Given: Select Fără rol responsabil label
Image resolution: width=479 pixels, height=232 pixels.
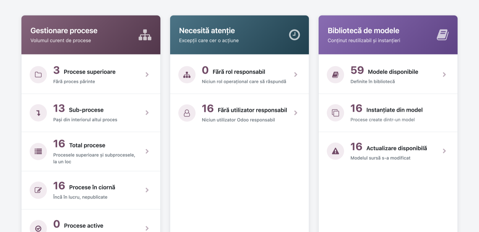Looking at the screenshot, I should (x=239, y=72).
